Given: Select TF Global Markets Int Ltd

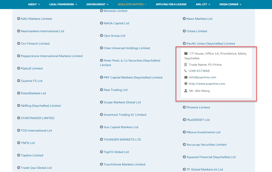Looking at the screenshot, I should (x=205, y=169).
